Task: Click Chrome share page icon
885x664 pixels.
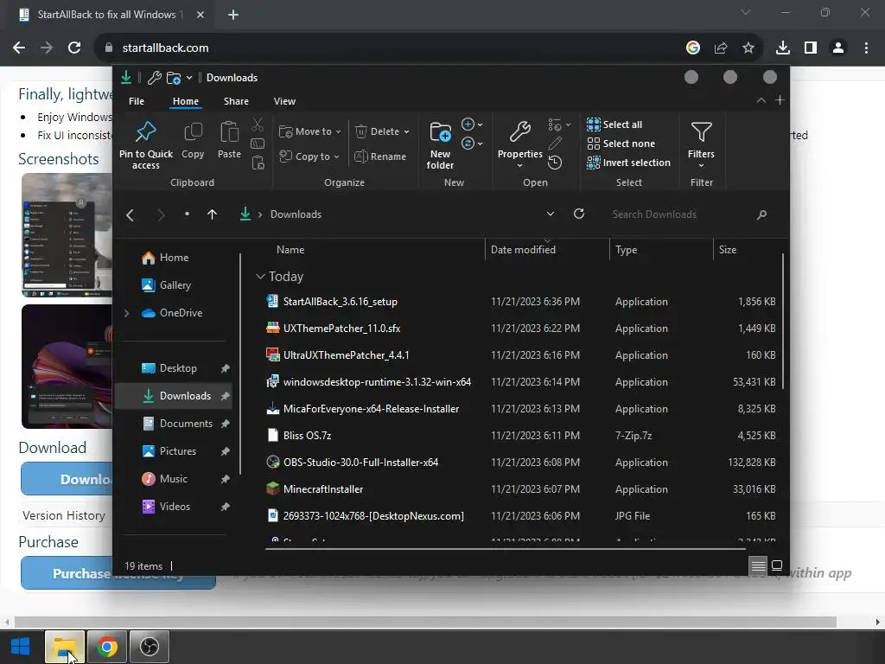Action: point(720,48)
